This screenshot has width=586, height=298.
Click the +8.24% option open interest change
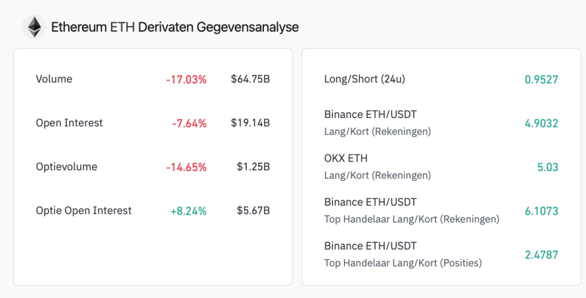[188, 211]
